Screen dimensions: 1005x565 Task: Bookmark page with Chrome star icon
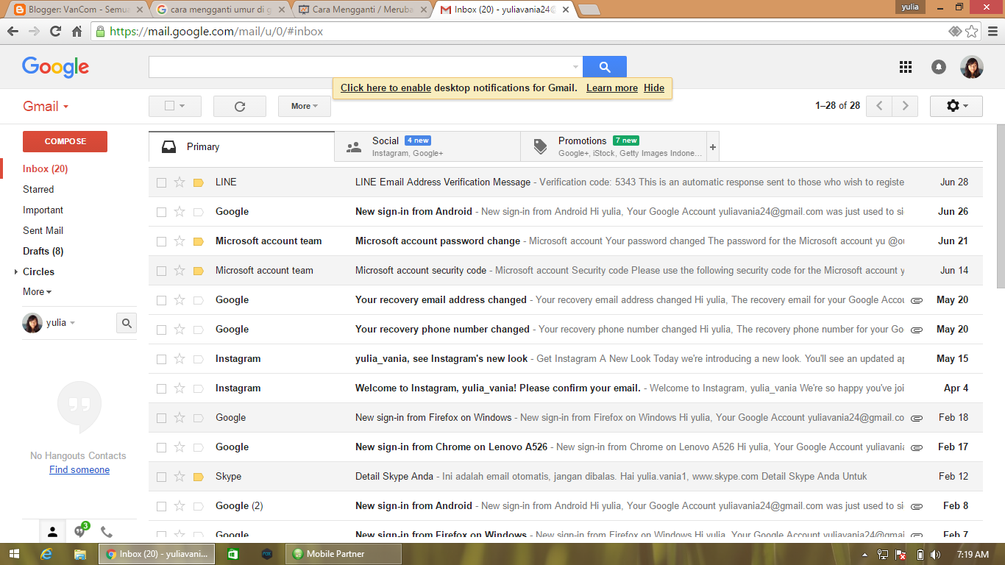click(972, 32)
